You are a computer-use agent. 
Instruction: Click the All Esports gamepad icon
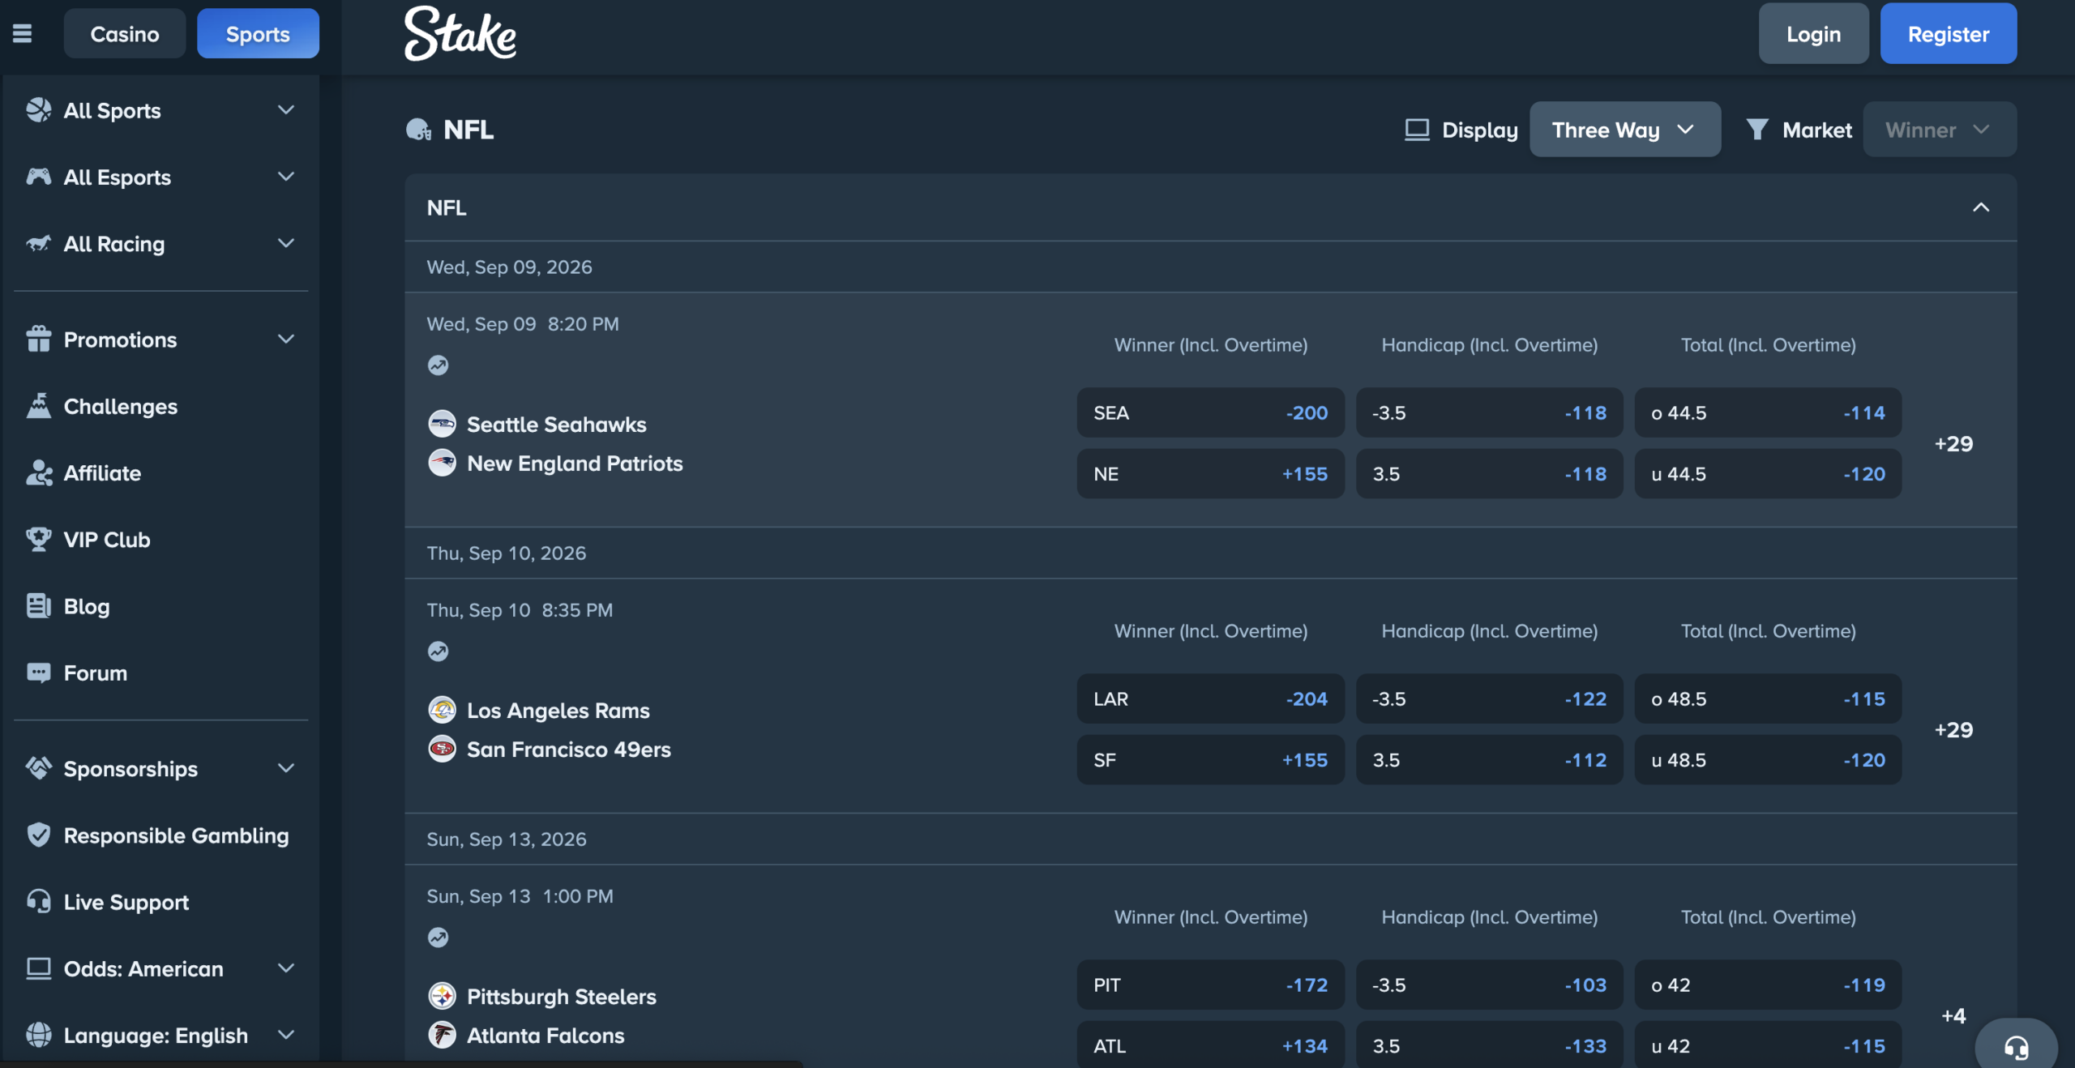[38, 177]
